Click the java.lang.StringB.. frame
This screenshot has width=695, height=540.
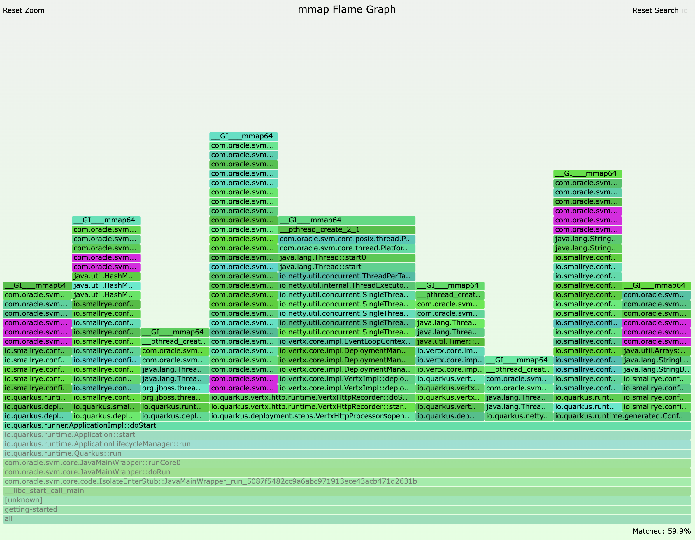[x=657, y=370]
